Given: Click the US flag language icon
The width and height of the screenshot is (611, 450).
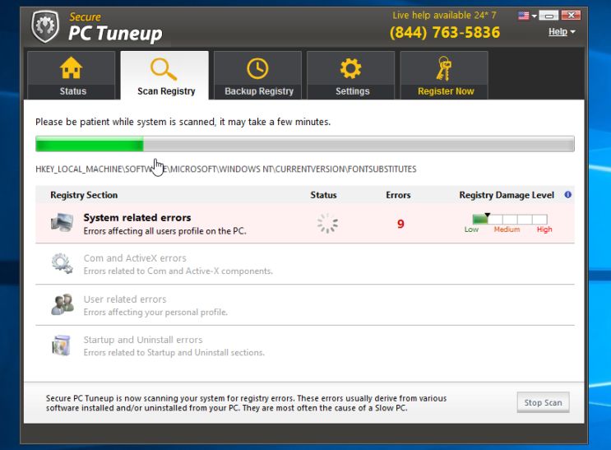Looking at the screenshot, I should [524, 16].
